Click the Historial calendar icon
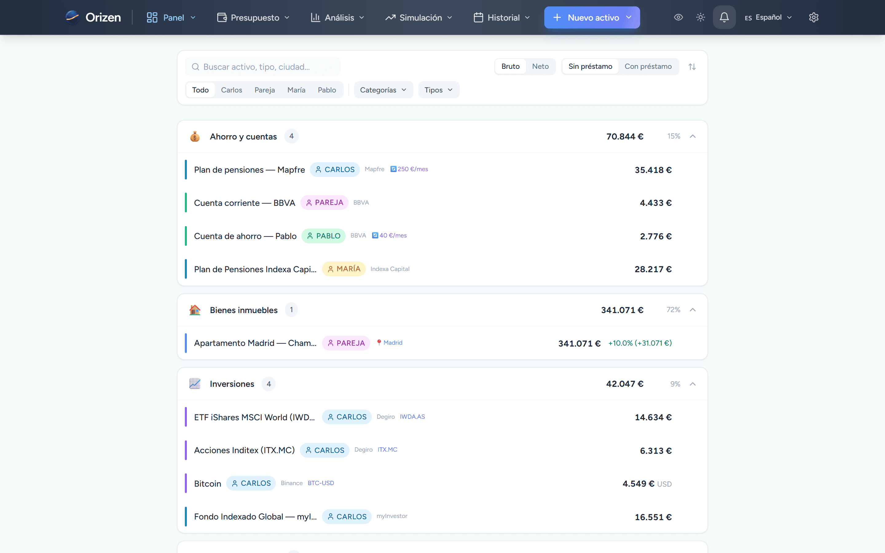 click(x=478, y=17)
